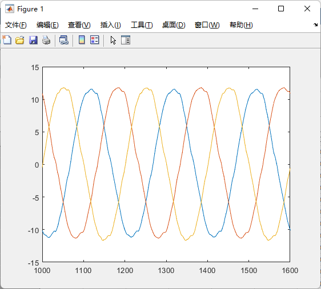Image resolution: width=321 pixels, height=289 pixels.
Task: Insert a legend via toolbar icon
Action: pos(95,40)
